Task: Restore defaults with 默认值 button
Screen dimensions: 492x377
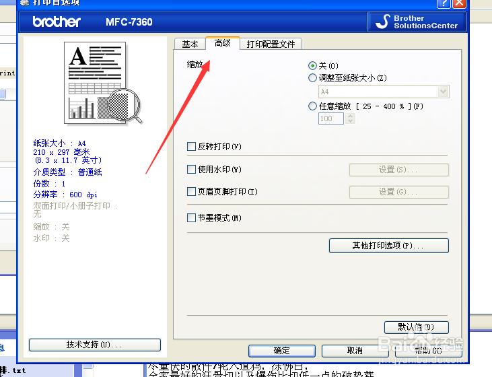Action: pos(417,327)
